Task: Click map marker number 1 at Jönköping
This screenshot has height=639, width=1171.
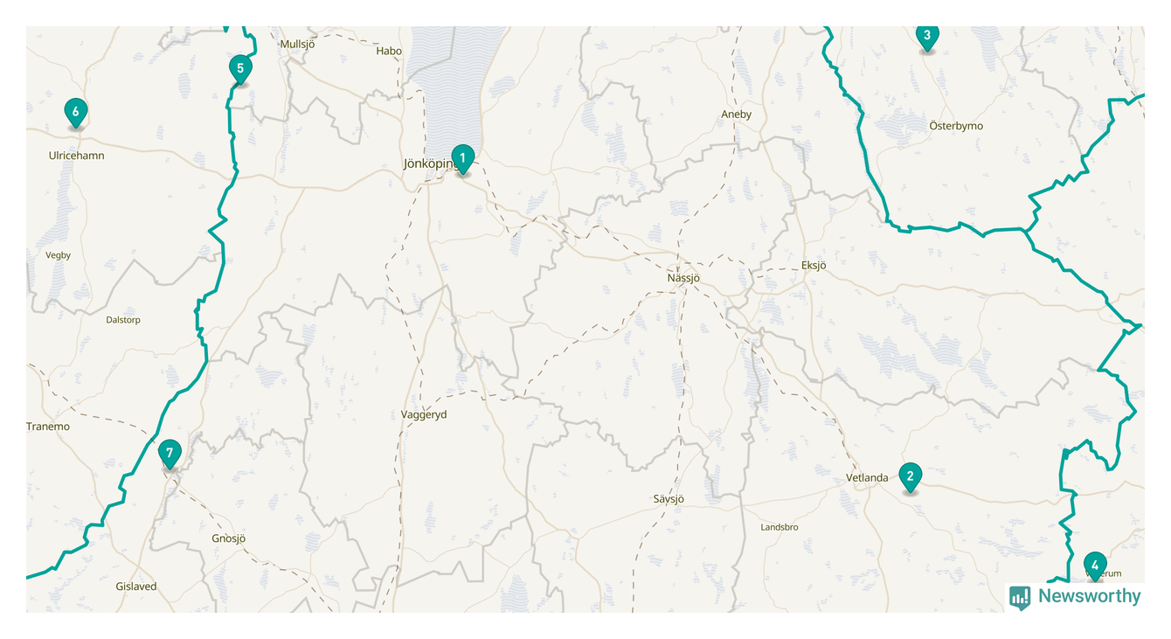Action: point(463,159)
